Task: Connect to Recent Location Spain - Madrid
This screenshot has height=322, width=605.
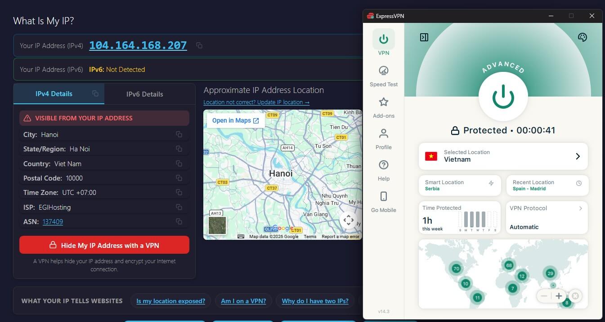Action: click(547, 185)
